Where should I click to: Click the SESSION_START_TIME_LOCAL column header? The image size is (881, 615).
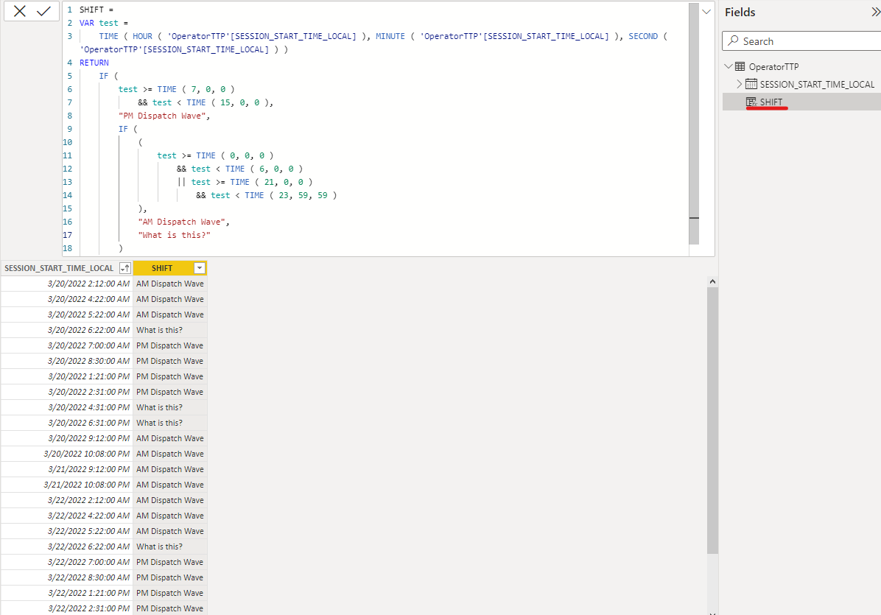[x=59, y=269]
